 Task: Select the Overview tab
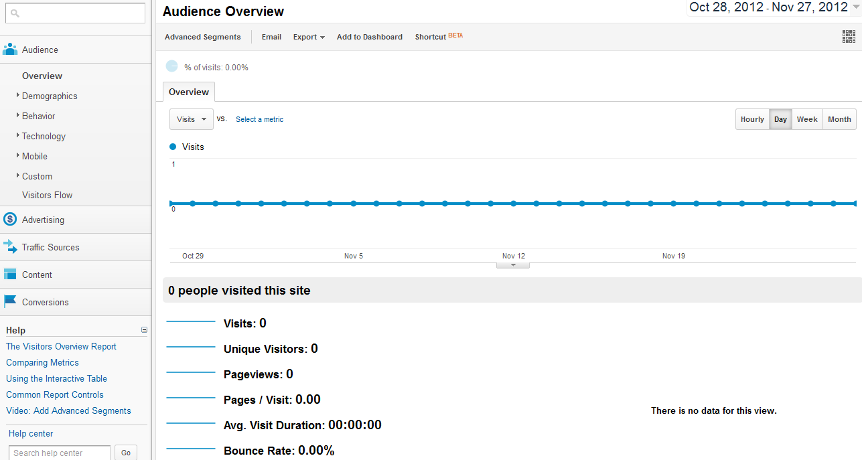(189, 92)
